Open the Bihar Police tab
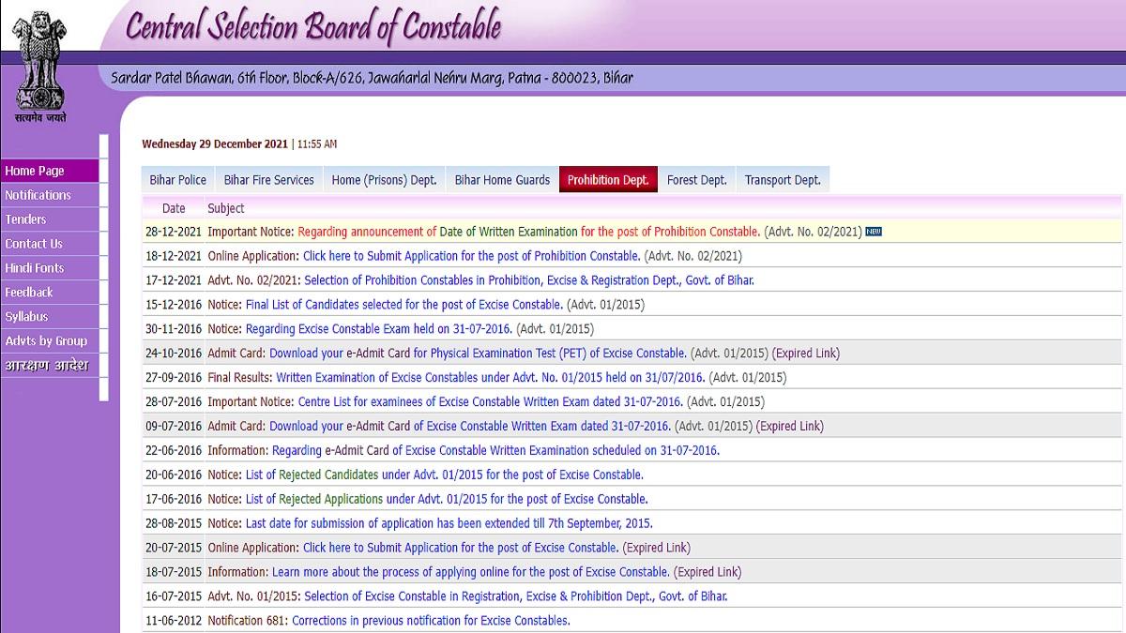 coord(177,180)
